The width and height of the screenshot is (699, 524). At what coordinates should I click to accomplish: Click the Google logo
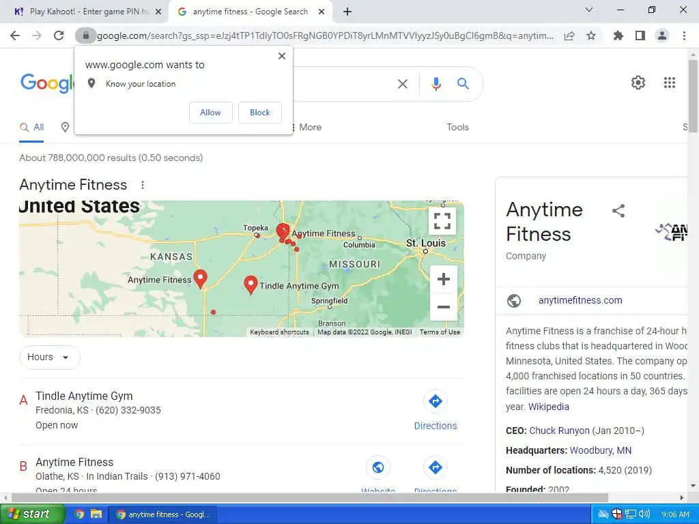pos(47,83)
